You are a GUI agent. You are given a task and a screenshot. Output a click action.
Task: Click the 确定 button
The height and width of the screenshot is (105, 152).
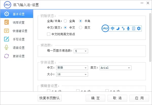tap(96, 98)
